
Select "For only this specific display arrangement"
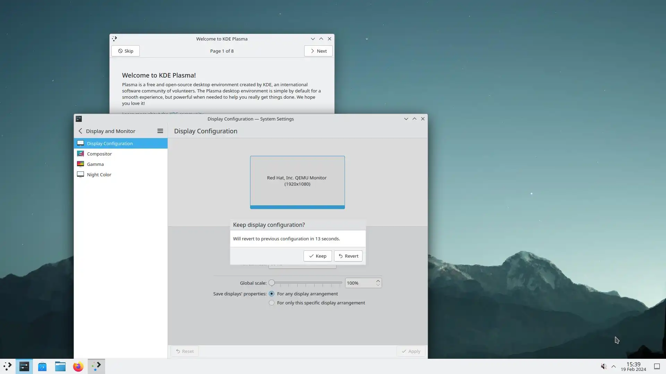point(272,303)
